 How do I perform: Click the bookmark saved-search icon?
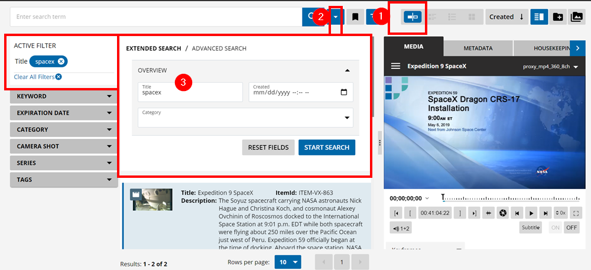(355, 17)
